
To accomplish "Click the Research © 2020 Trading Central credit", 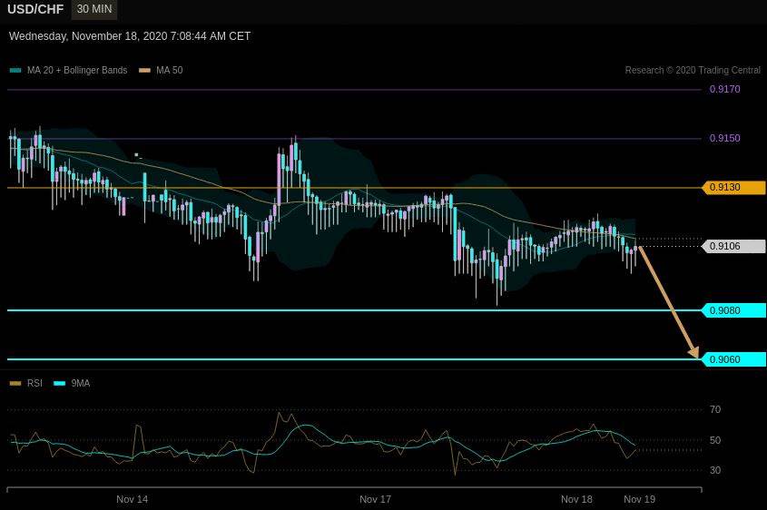I will 693,71.
